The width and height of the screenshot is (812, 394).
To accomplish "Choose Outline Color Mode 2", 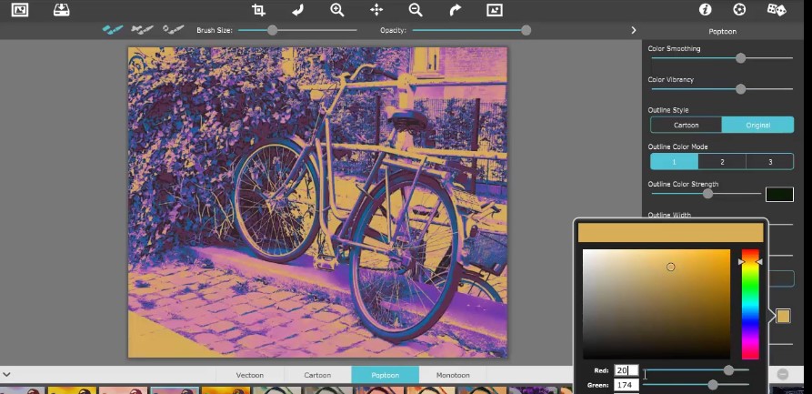I will pos(722,161).
